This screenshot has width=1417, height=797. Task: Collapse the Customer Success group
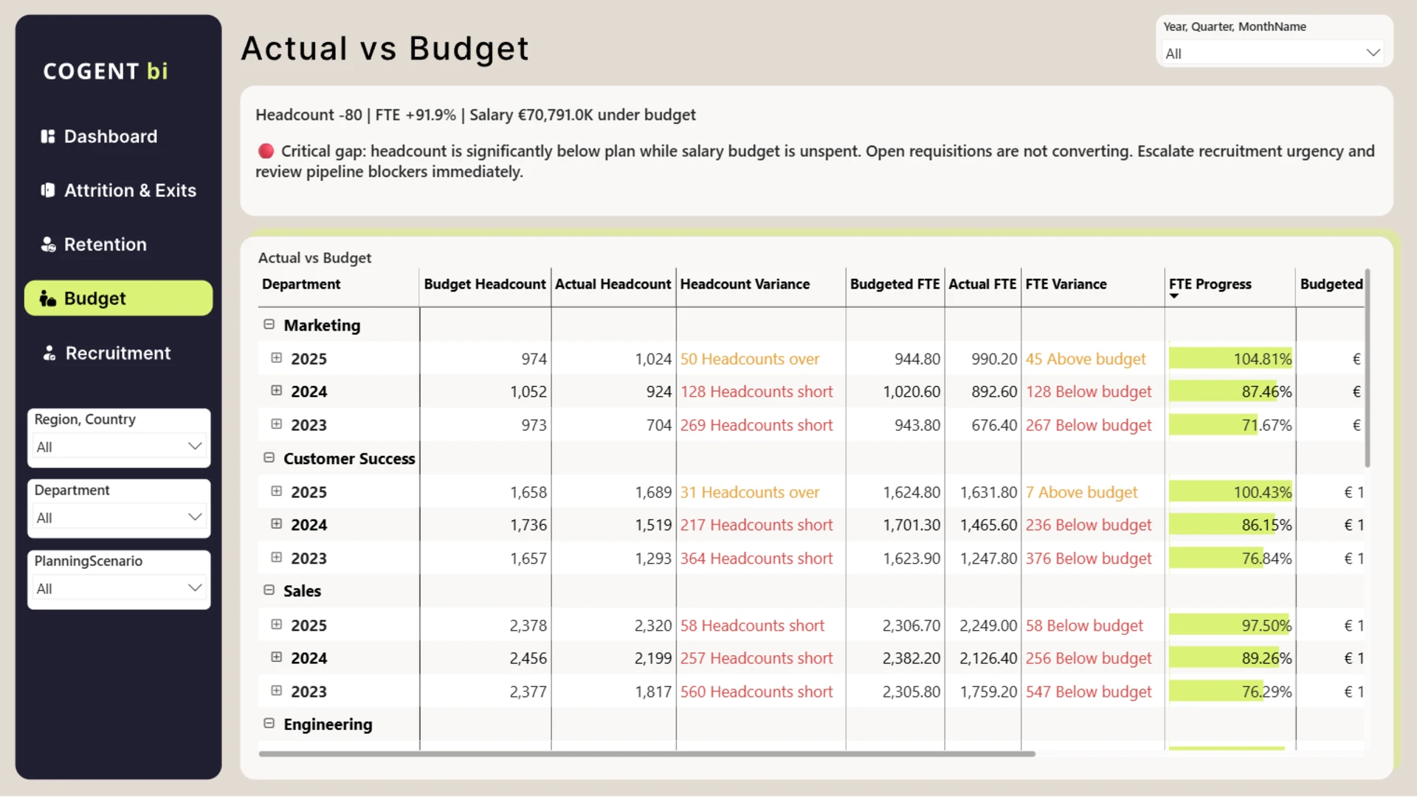coord(269,458)
